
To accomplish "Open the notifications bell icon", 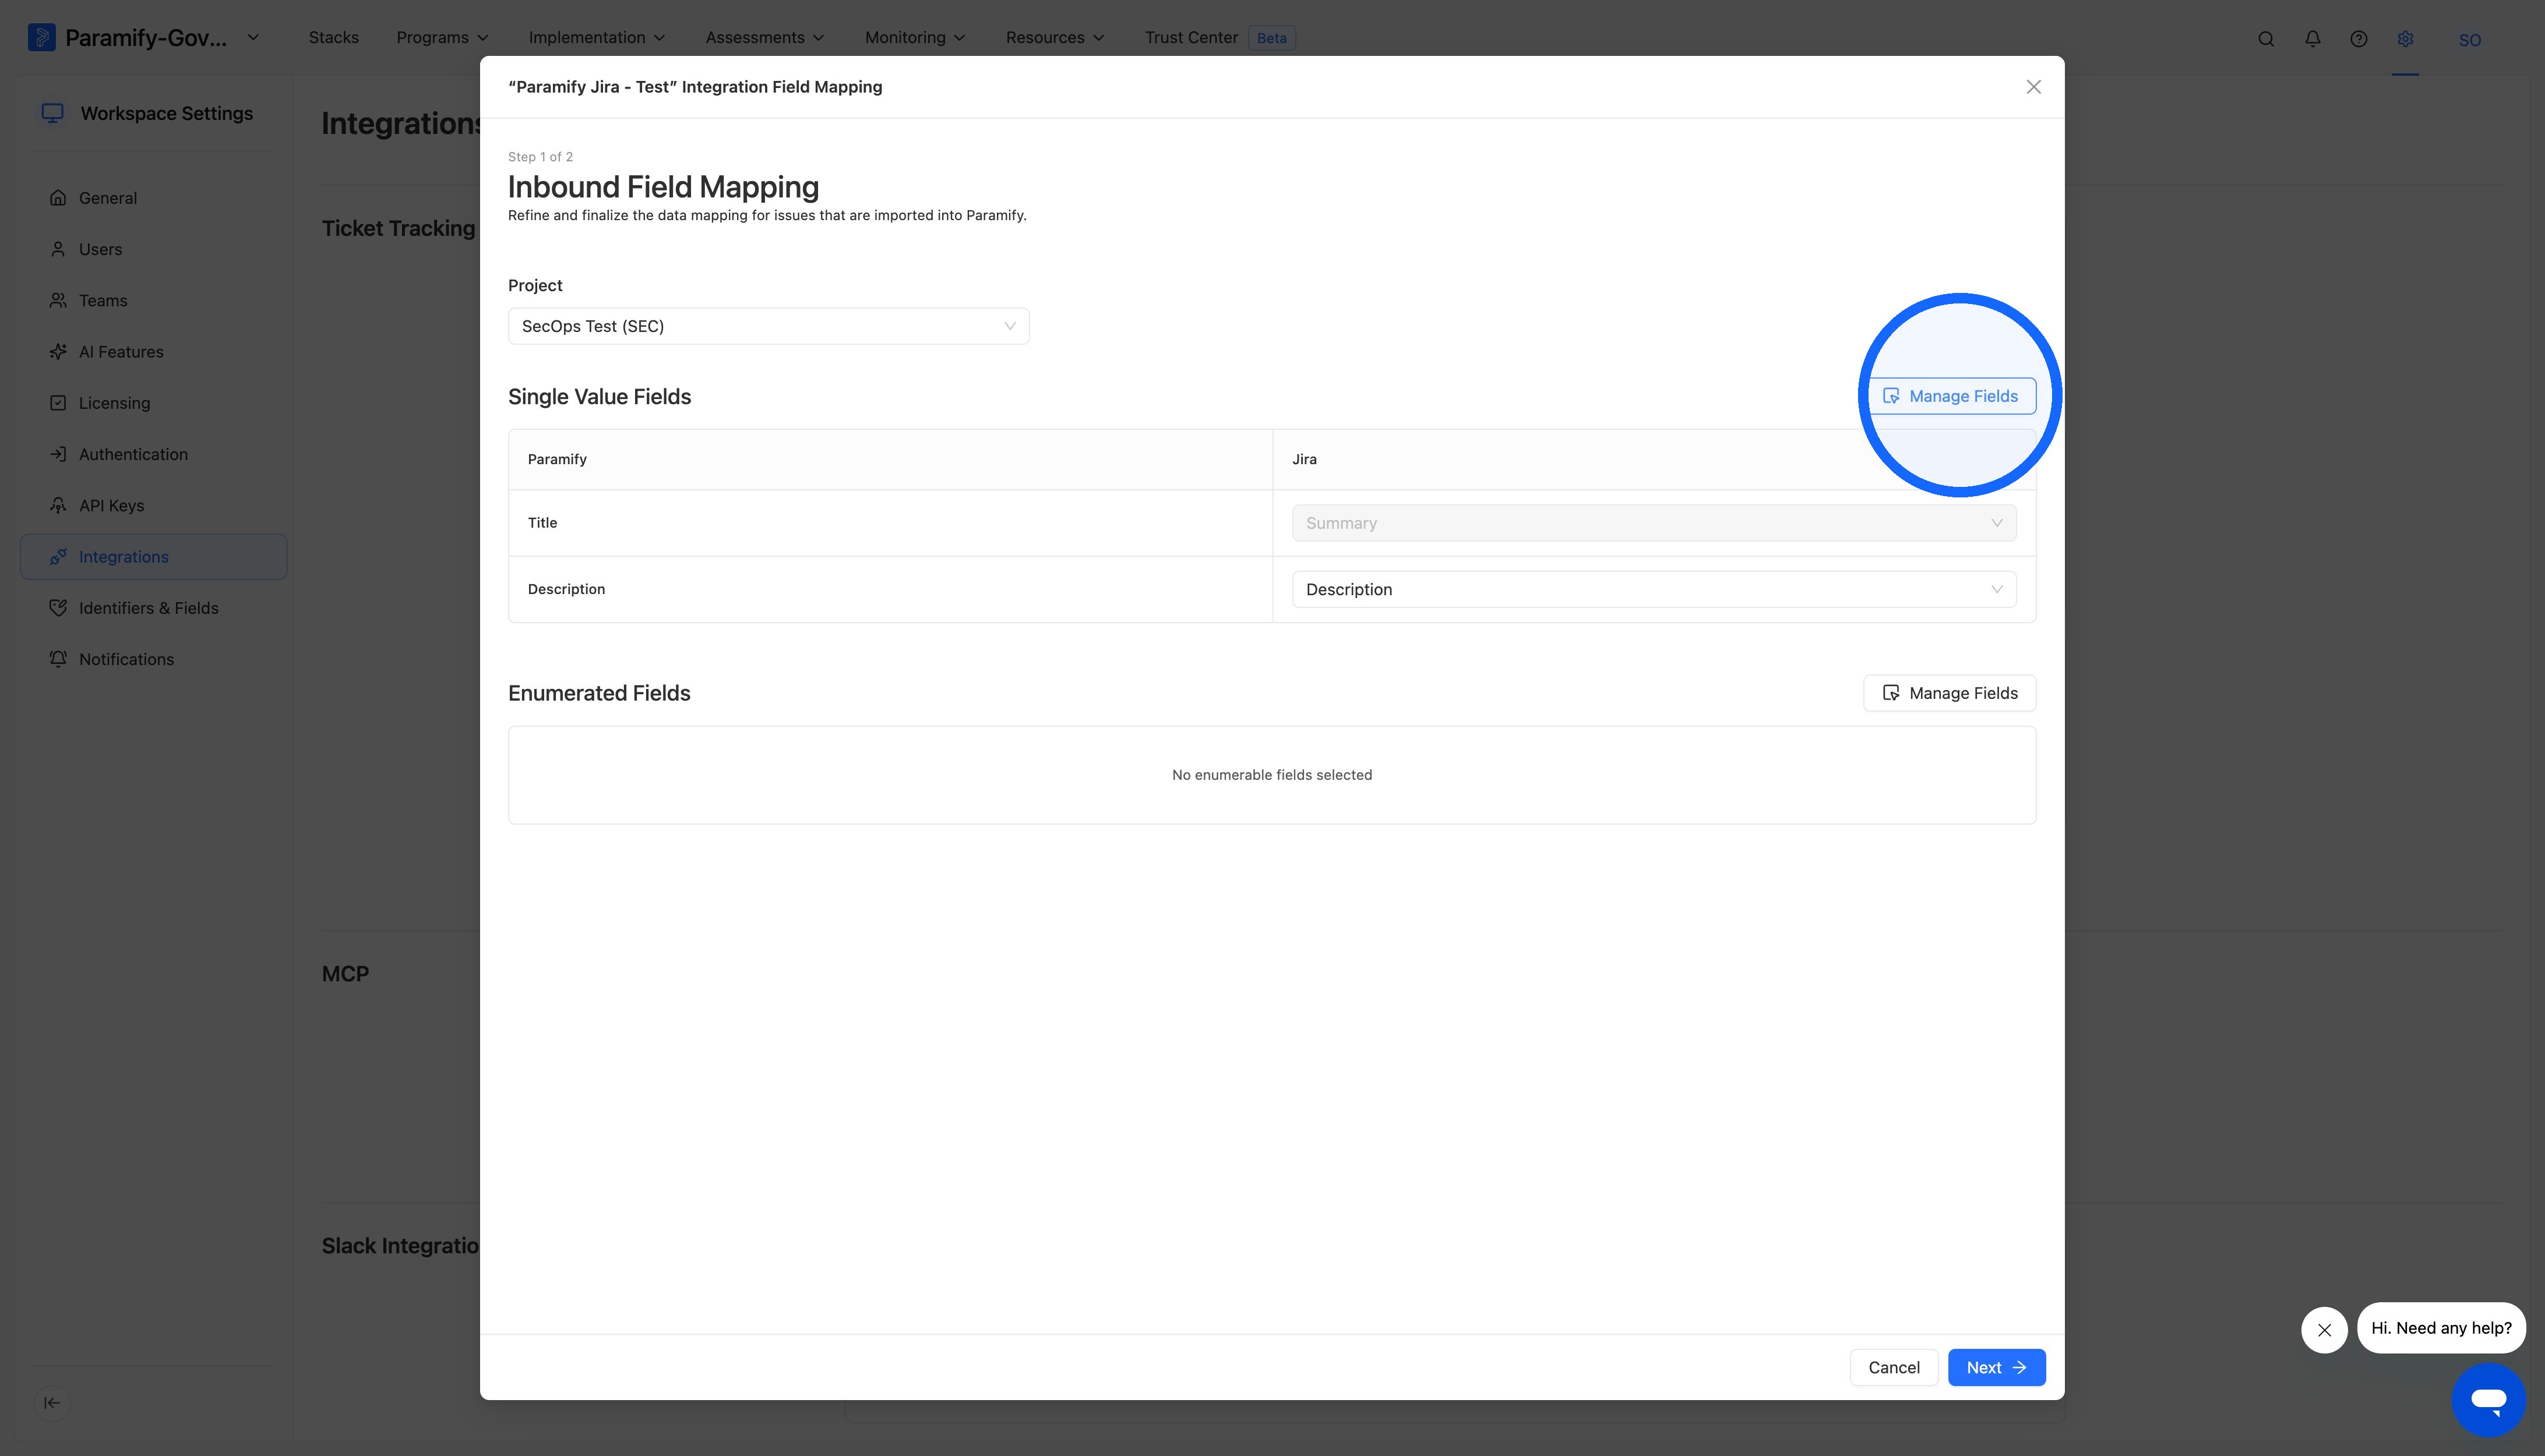I will pyautogui.click(x=2313, y=39).
